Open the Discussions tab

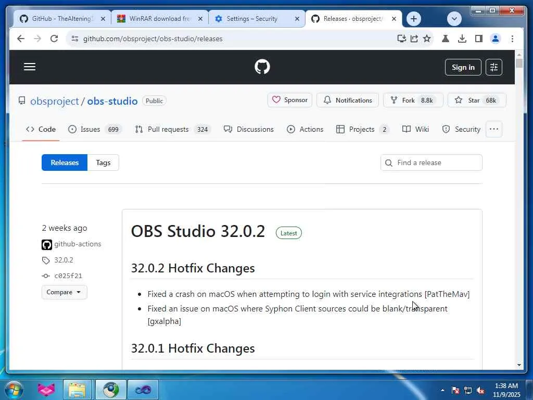coord(248,129)
